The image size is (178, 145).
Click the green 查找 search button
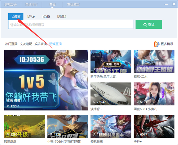(x=149, y=25)
